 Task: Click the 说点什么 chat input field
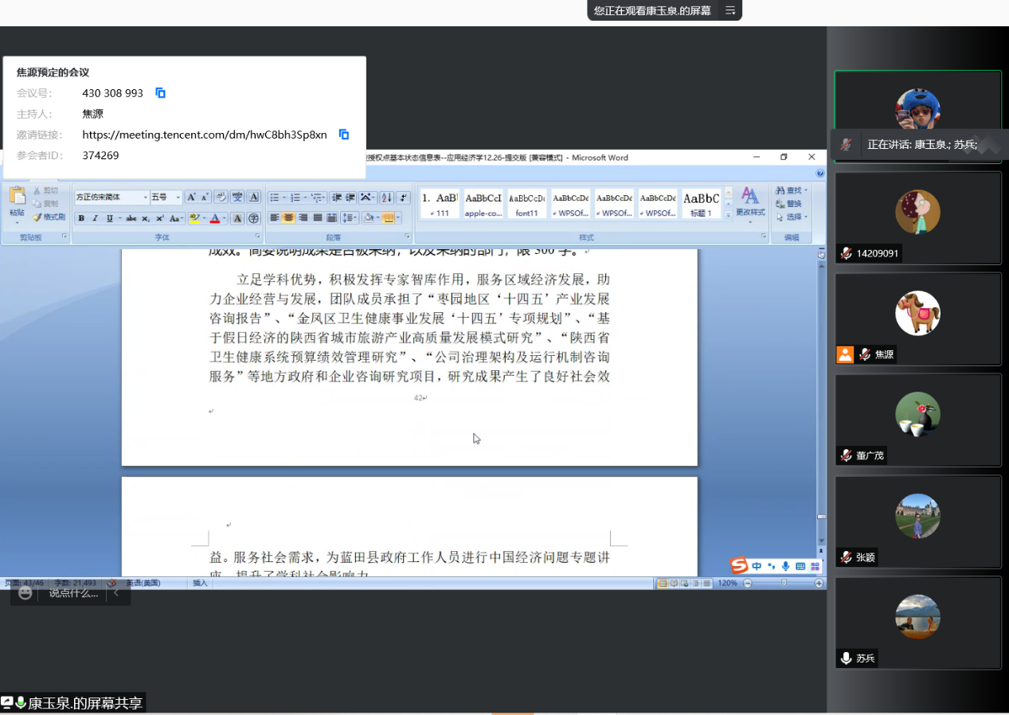73,593
